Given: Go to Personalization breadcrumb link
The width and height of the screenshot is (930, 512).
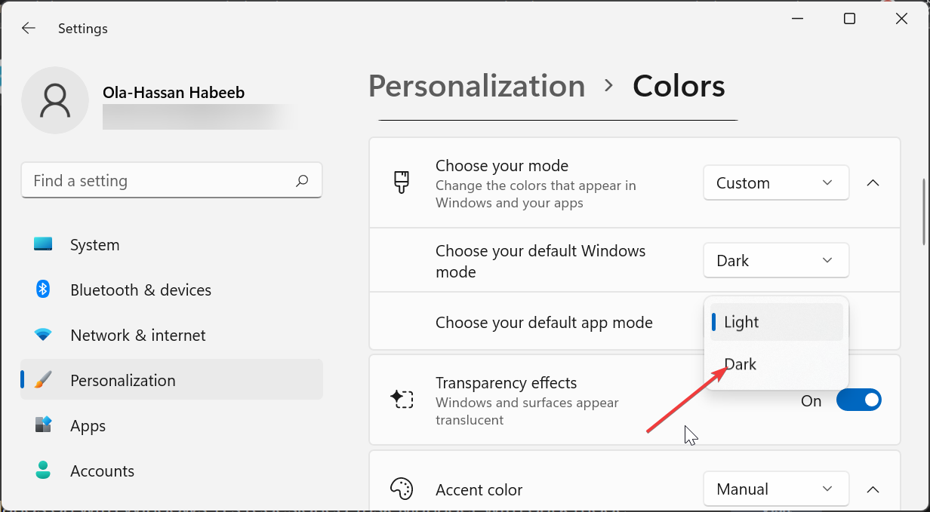Looking at the screenshot, I should point(476,87).
